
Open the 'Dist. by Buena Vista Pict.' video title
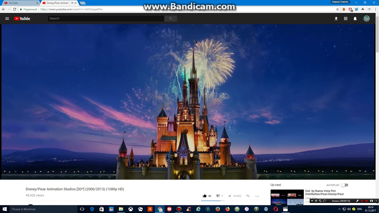pyautogui.click(x=325, y=193)
